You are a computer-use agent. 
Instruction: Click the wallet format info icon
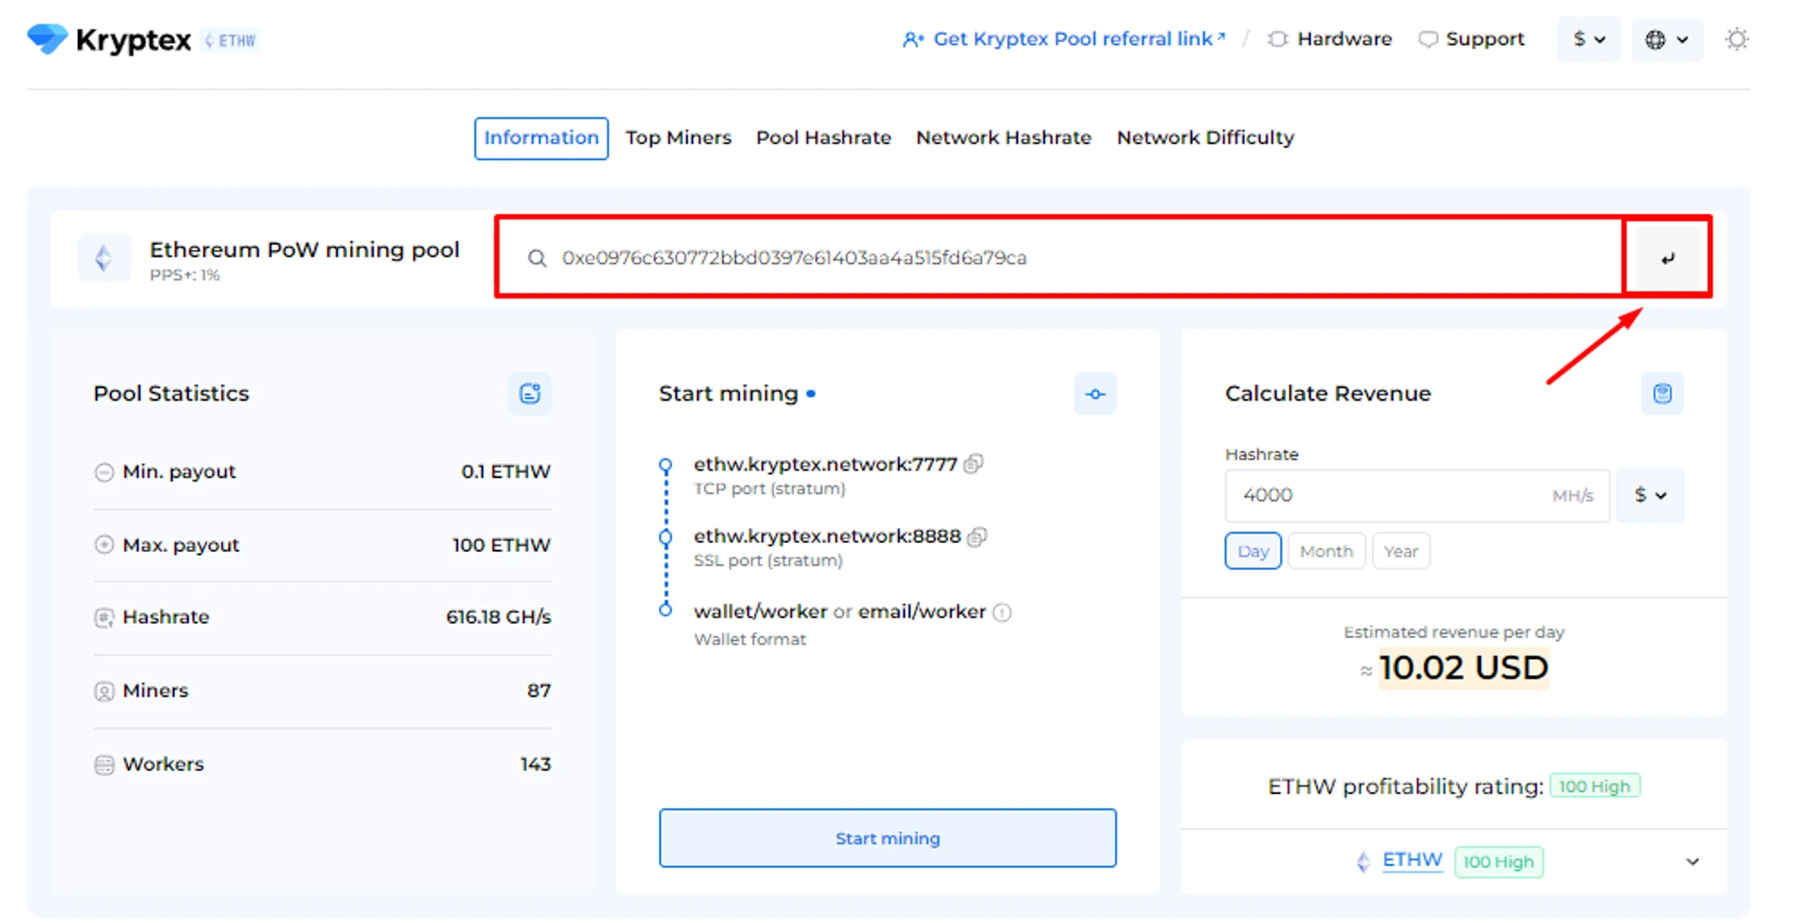1002,613
